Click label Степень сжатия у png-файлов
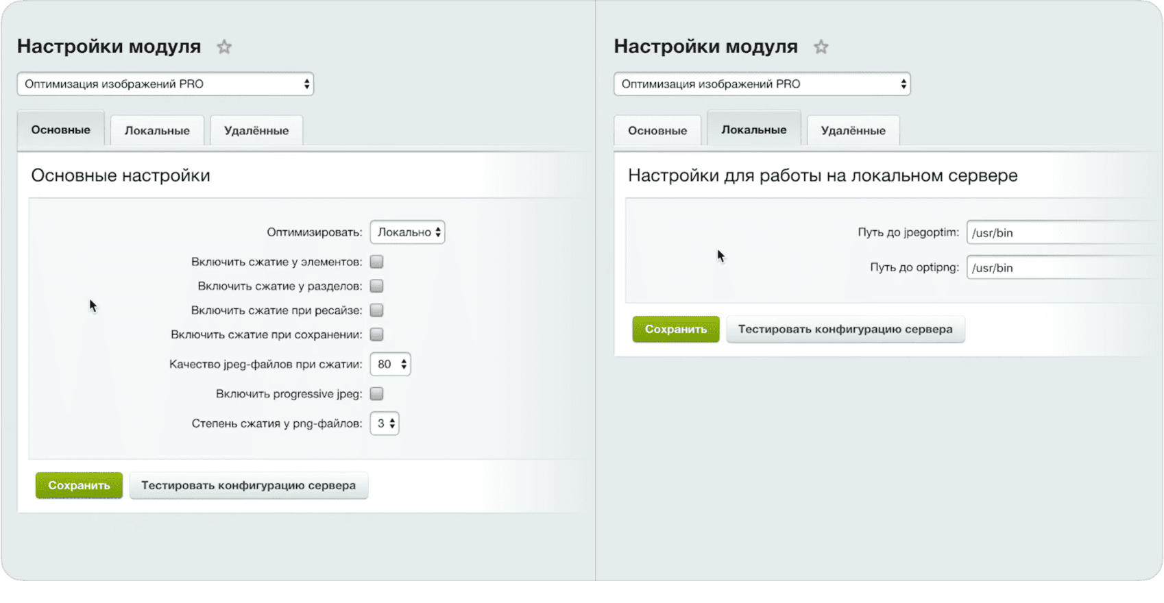The height and width of the screenshot is (603, 1164). pyautogui.click(x=277, y=423)
